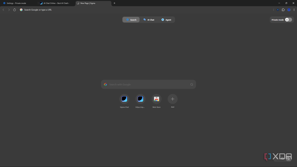This screenshot has height=167, width=297.
Task: Open the https://ap... shortcut tile
Action: [x=140, y=101]
